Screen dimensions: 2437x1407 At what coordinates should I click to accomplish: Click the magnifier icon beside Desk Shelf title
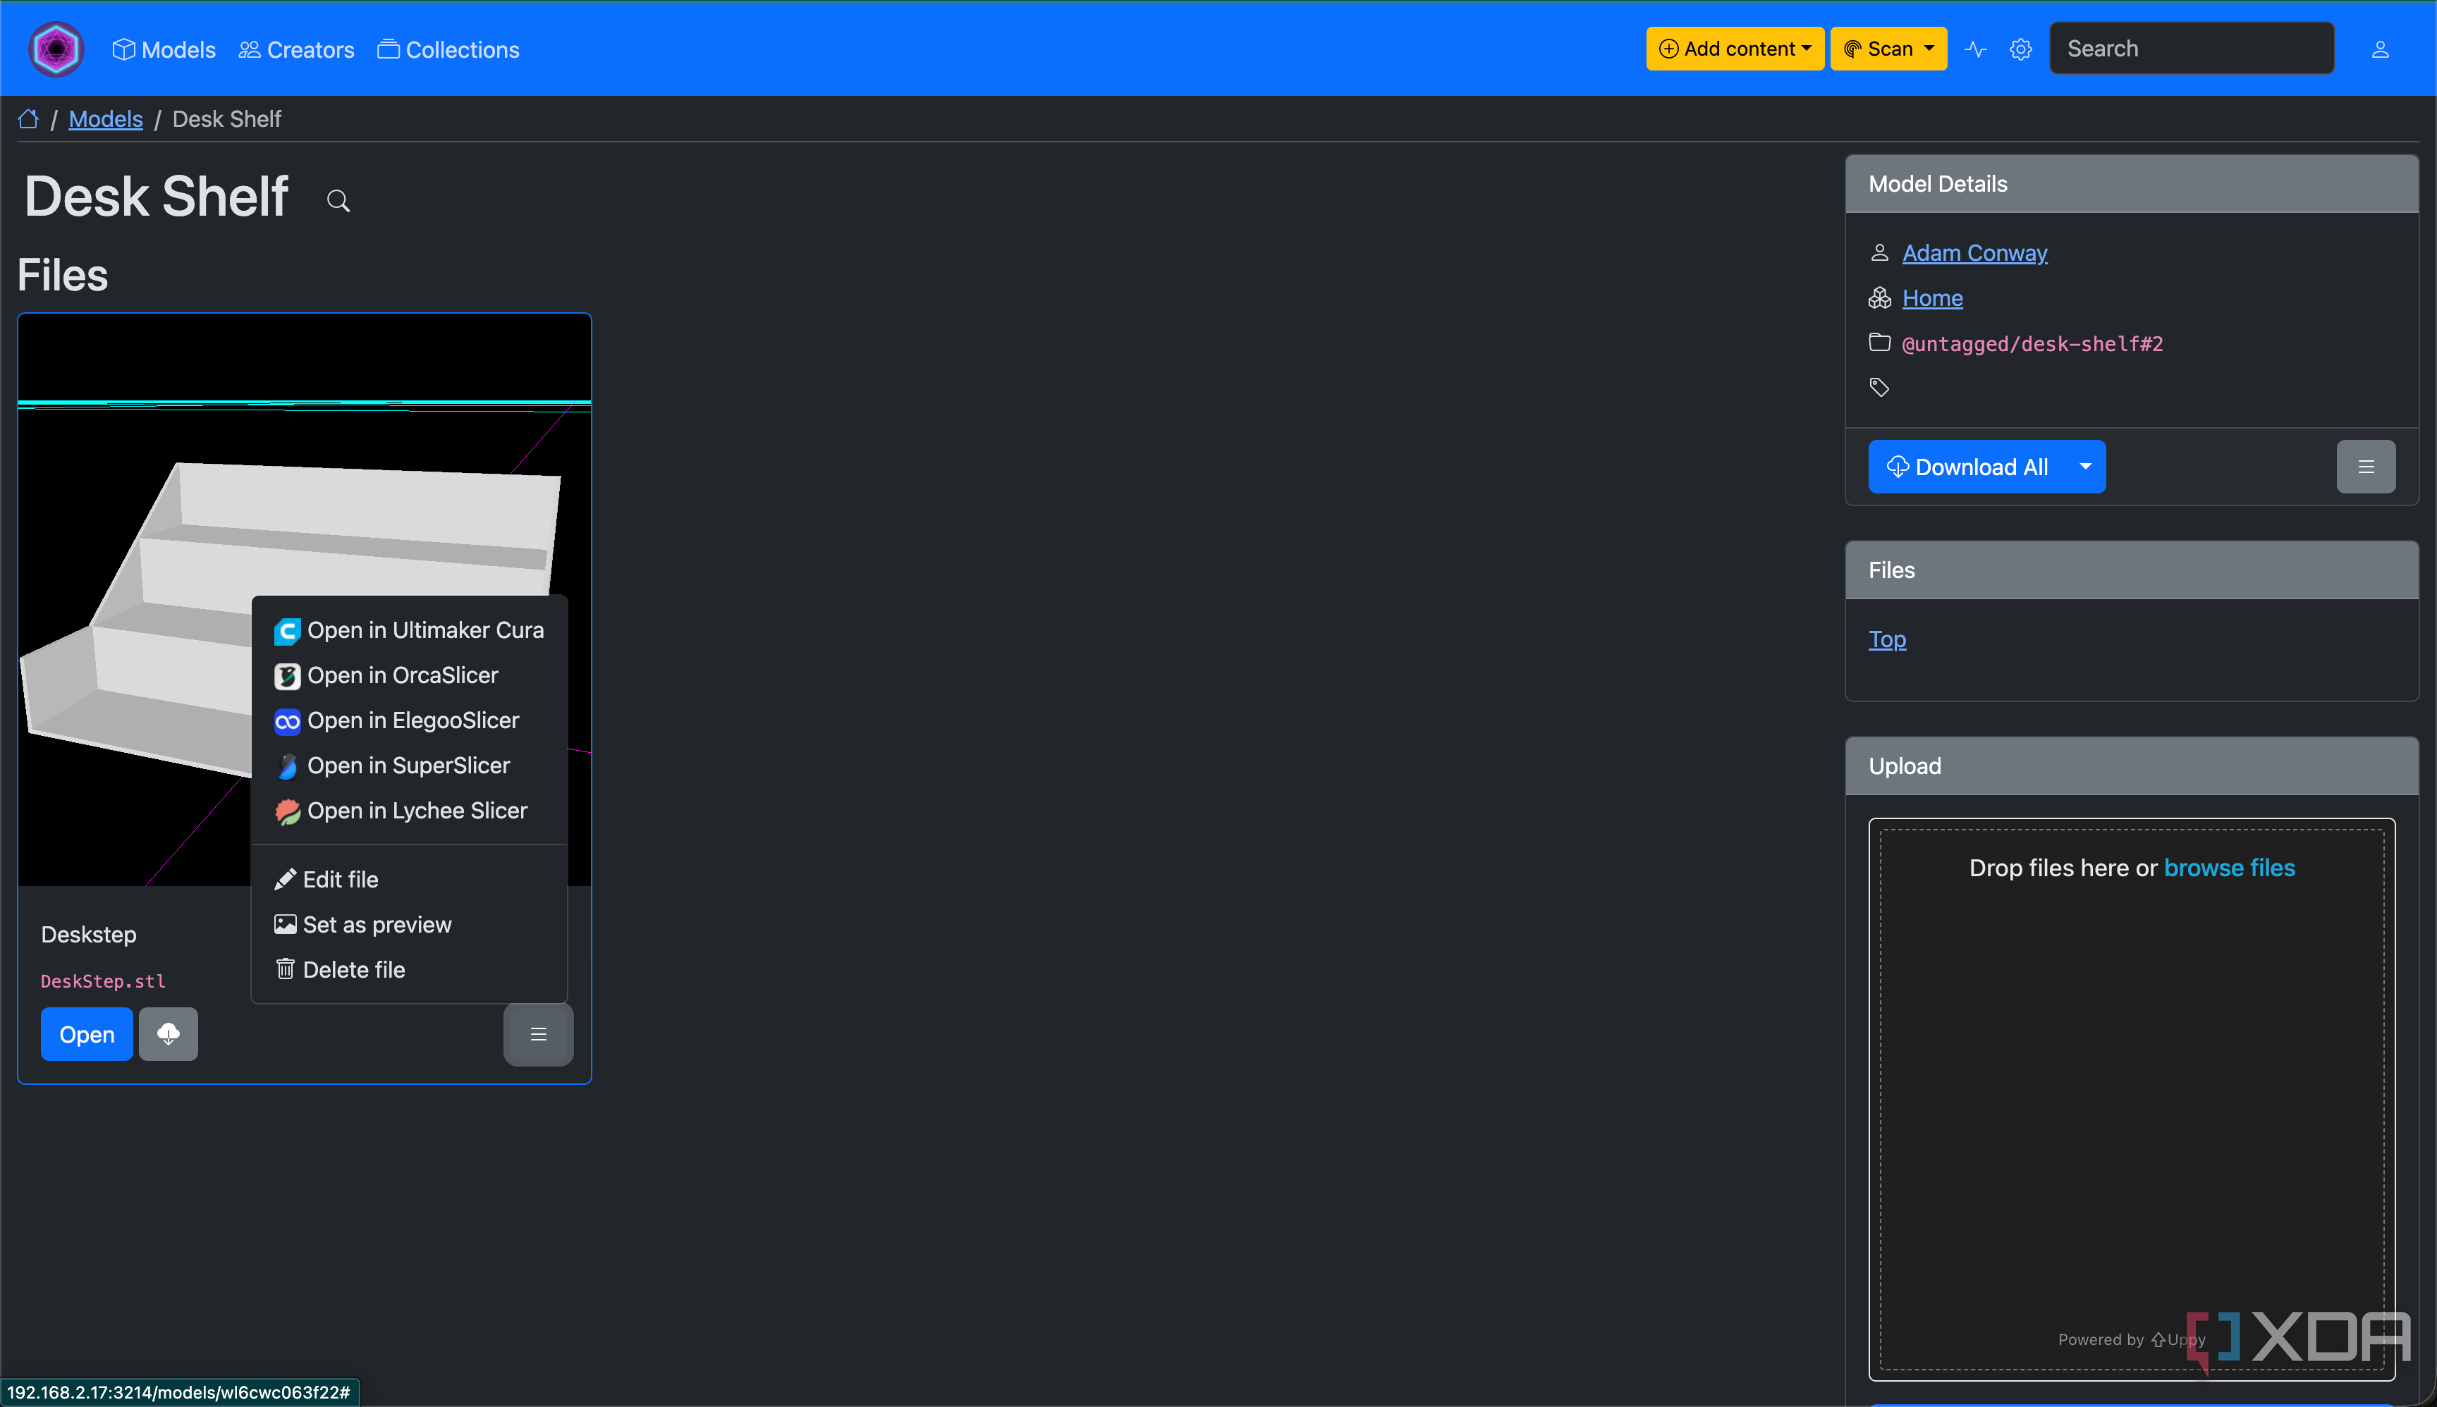coord(337,201)
